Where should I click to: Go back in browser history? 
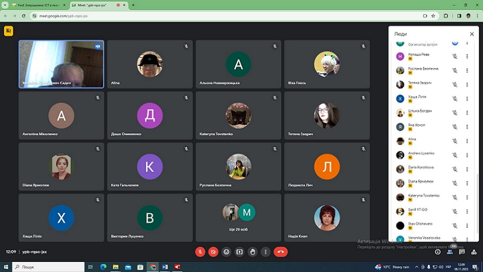coord(6,15)
